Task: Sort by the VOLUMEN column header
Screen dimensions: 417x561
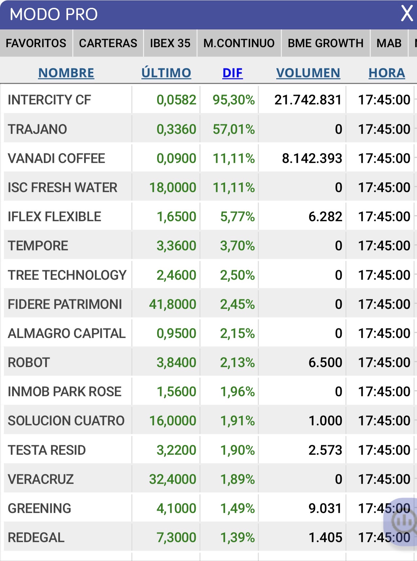Action: tap(308, 73)
